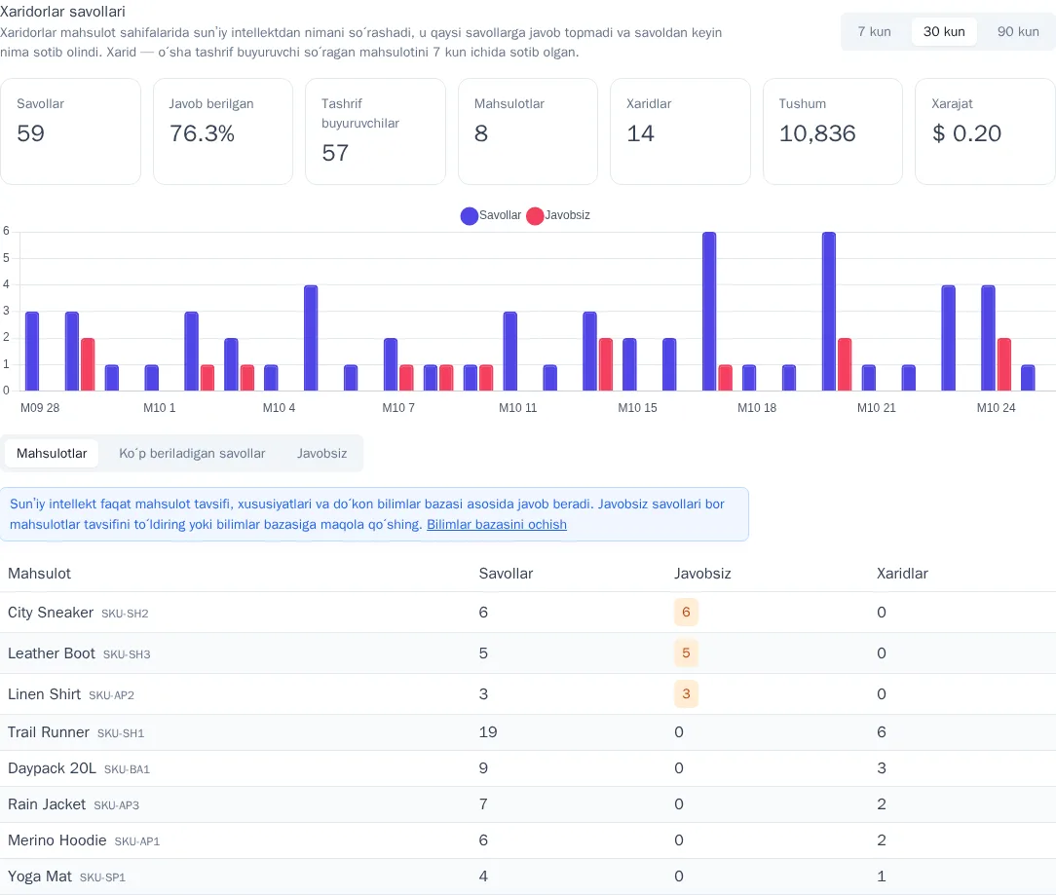
Task: Open the Javobsiz tab beside Ko‘p beriladigan savollar
Action: (321, 453)
